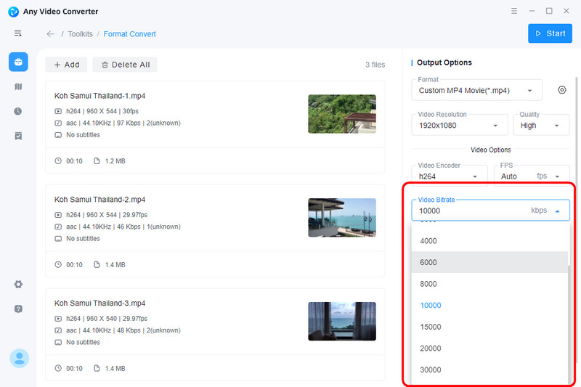Viewport: 581px width, 387px height.
Task: Click the '1.2 MB' file size text
Action: [x=115, y=161]
